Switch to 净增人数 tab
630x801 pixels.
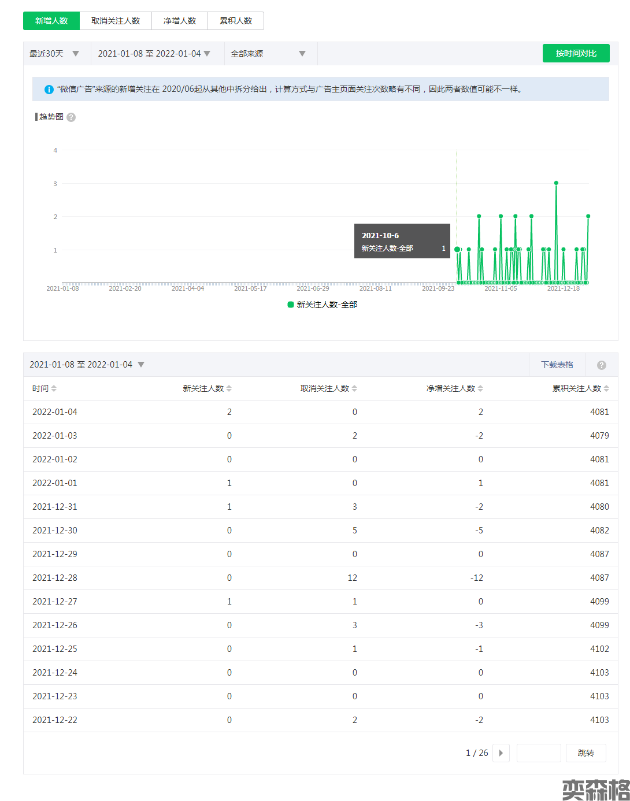coord(180,21)
